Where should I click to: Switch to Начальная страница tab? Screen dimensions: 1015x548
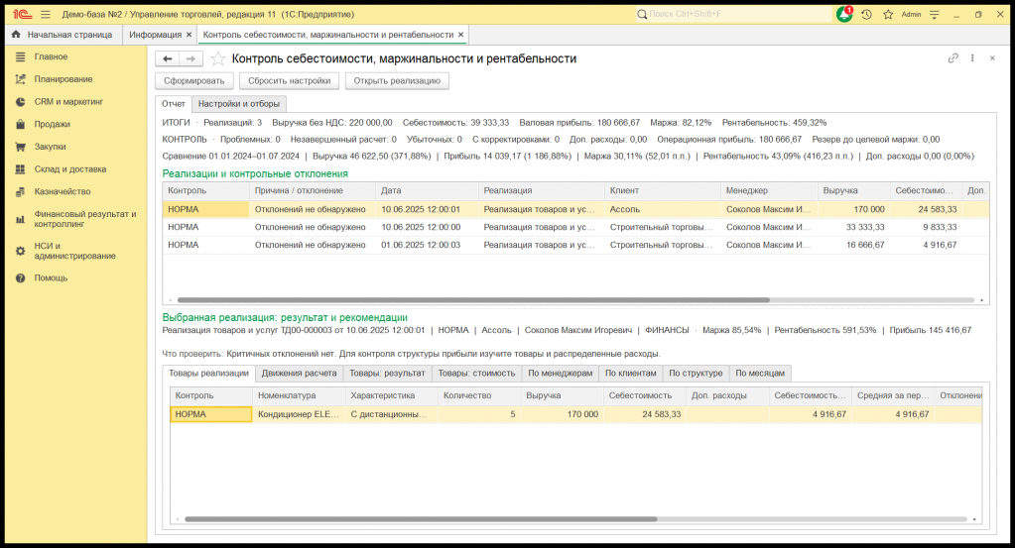63,35
